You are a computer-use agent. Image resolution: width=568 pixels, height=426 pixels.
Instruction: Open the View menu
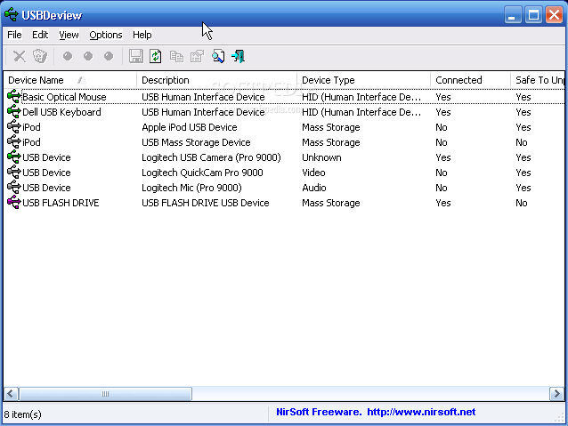point(69,35)
